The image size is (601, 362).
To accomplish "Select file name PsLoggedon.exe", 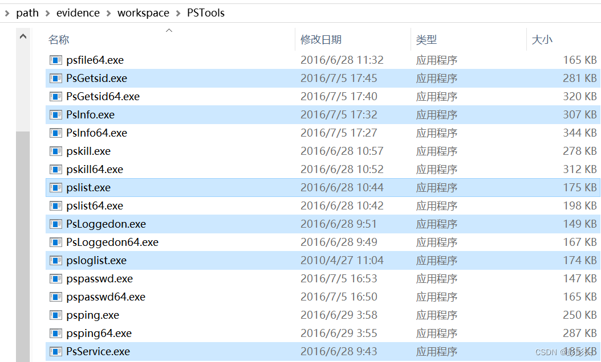I will (x=106, y=224).
